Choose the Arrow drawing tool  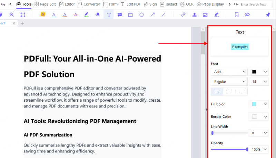pyautogui.click(x=152, y=15)
